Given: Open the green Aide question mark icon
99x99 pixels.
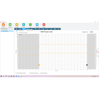Looking at the screenshot, I should 30,24.
